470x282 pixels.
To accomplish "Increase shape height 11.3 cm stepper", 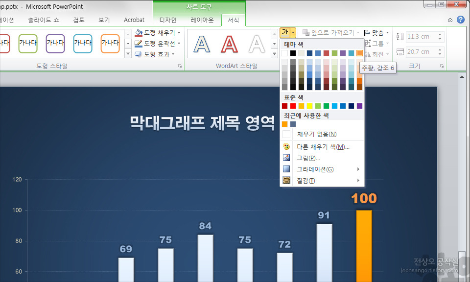I will pos(440,34).
